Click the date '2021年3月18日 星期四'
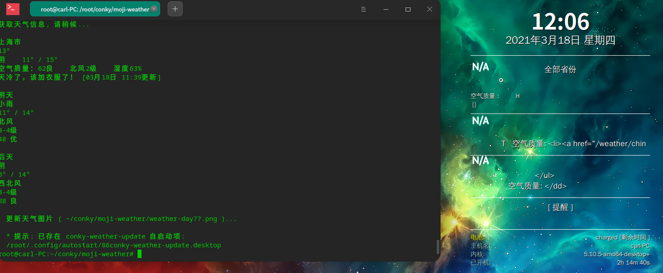The image size is (663, 273). 560,41
